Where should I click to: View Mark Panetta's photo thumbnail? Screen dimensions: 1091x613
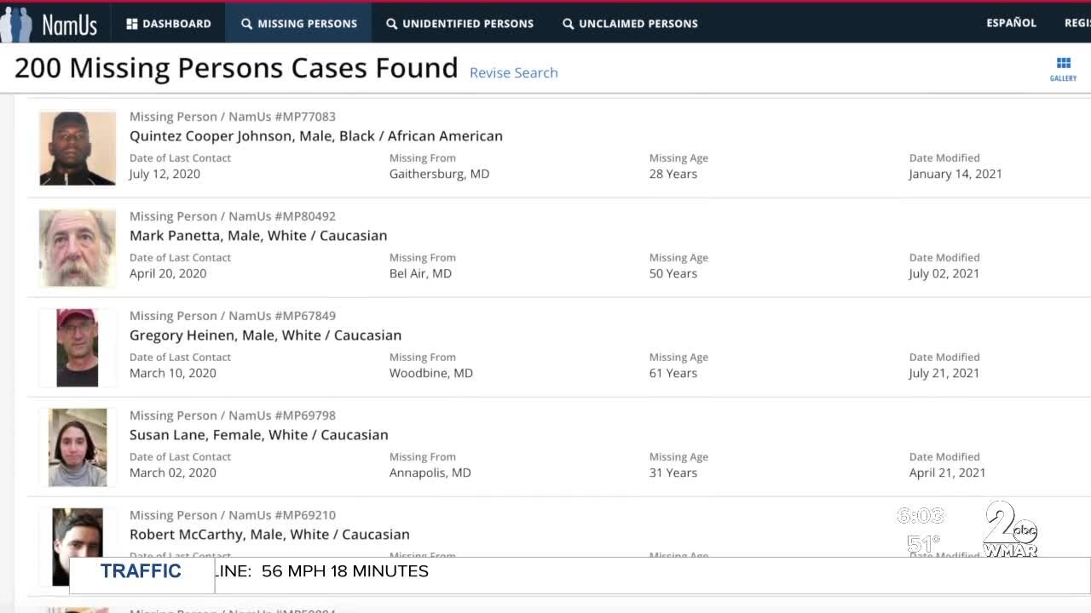78,248
